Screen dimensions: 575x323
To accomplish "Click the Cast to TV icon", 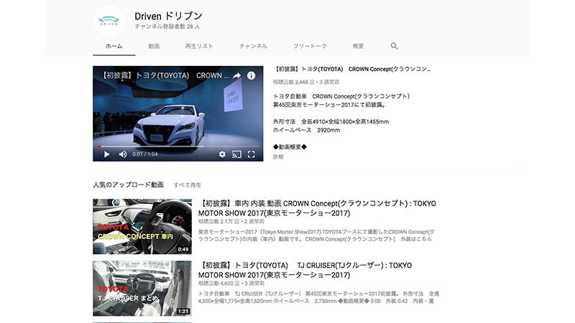I will (x=237, y=154).
